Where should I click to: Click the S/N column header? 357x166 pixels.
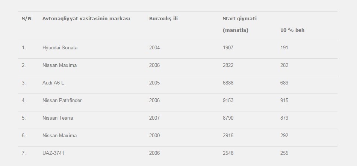pyautogui.click(x=26, y=19)
